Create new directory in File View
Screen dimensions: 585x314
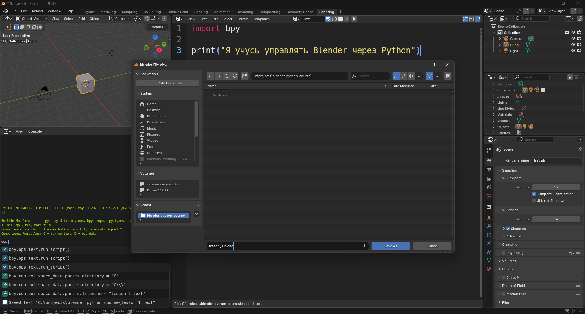click(245, 76)
